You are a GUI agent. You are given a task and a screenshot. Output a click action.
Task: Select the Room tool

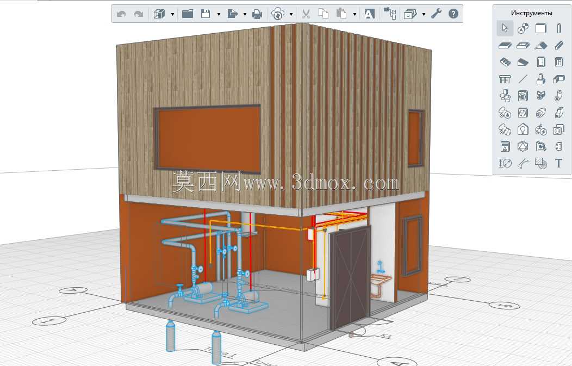(x=541, y=146)
